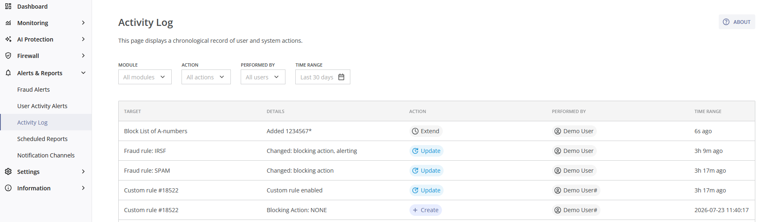Image resolution: width=759 pixels, height=222 pixels.
Task: Open the All modules dropdown
Action: [145, 77]
